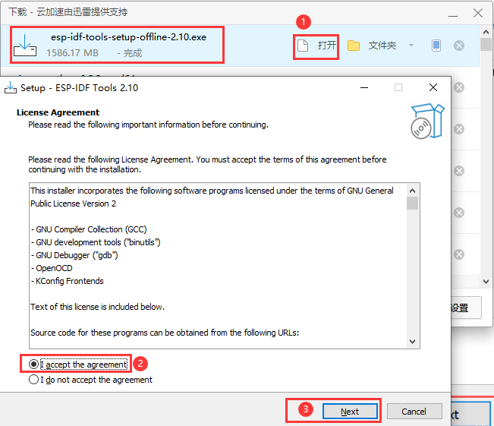Cancel the ESP-IDF Tools installation

pos(414,411)
